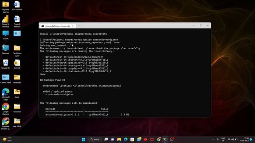Open the Icons folder on desktop

17,93
